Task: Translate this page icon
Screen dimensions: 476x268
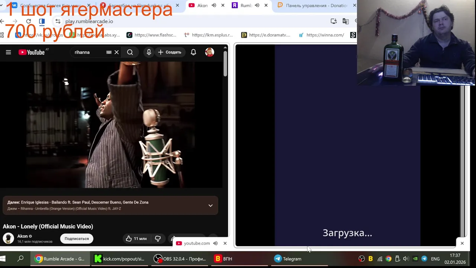Action: [x=345, y=21]
